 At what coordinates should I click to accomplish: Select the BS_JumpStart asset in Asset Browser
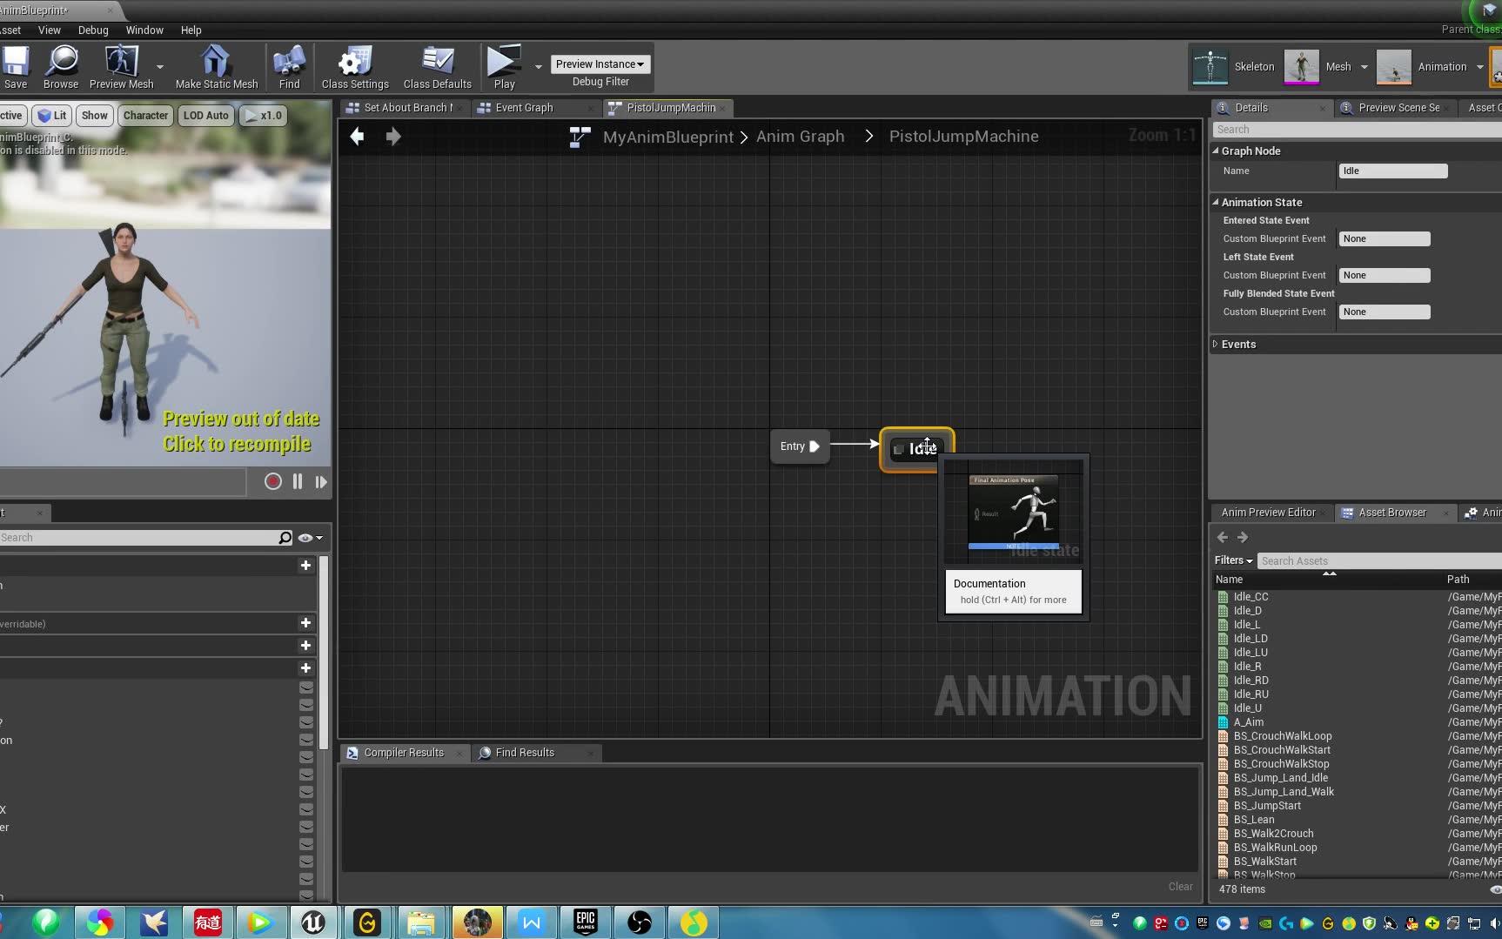(x=1267, y=805)
